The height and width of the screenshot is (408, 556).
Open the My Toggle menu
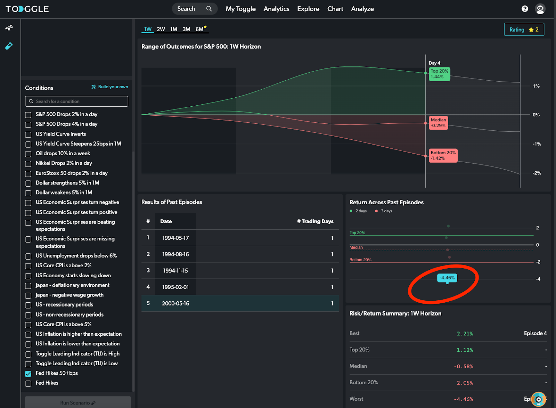(240, 9)
